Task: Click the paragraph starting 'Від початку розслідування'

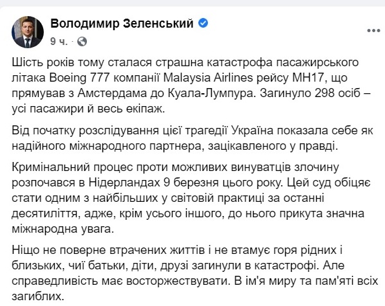Action: (192, 138)
